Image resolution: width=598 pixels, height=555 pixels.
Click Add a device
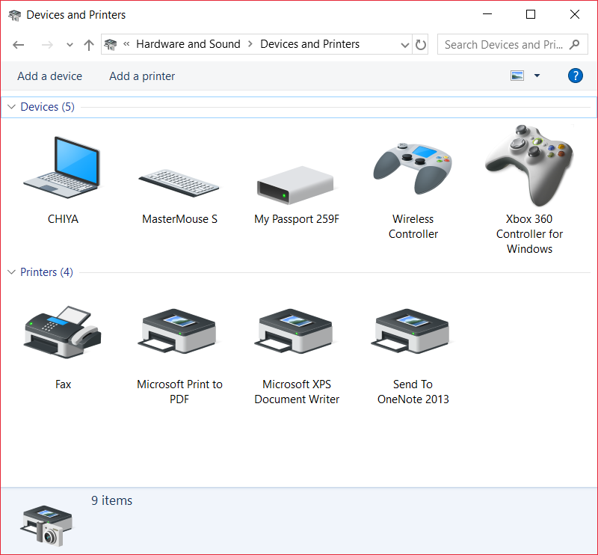point(49,76)
